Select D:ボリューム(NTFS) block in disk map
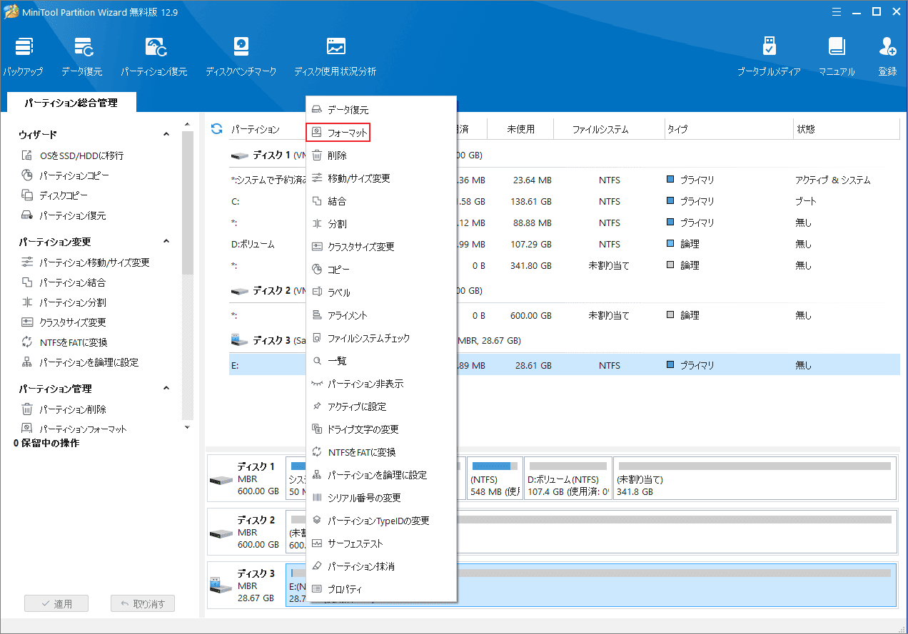Viewport: 908px width, 634px height. click(x=567, y=478)
